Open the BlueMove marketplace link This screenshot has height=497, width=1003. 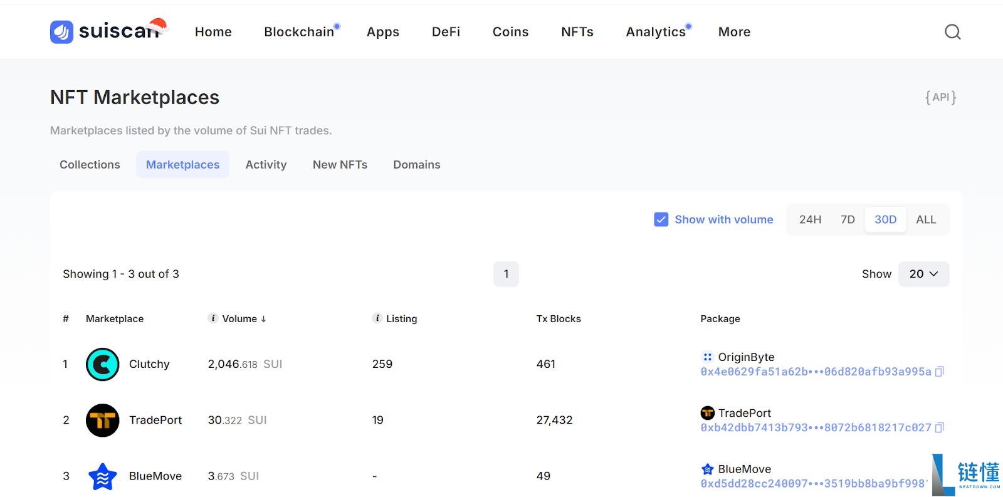tap(155, 476)
